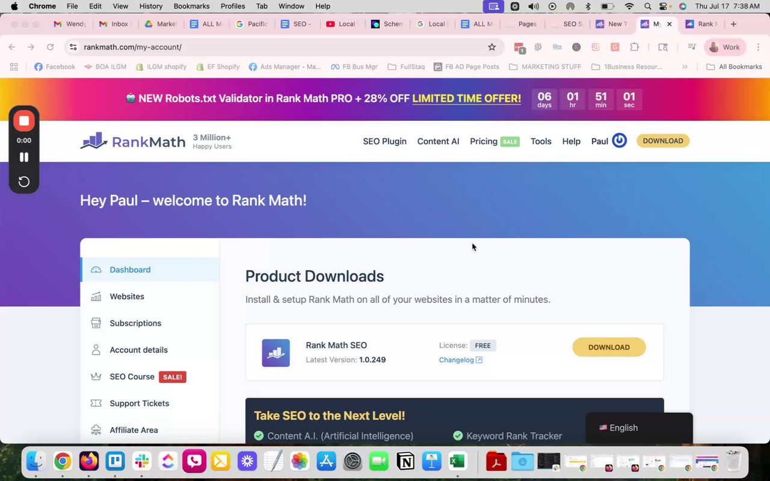Viewport: 770px width, 481px height.
Task: Click the Rank Math SEO plugin icon
Action: (x=276, y=353)
